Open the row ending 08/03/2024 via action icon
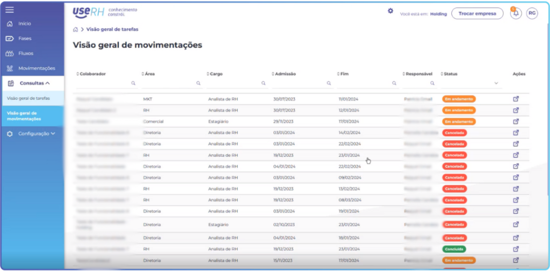Screen dimensions: 550x273 tap(516, 200)
